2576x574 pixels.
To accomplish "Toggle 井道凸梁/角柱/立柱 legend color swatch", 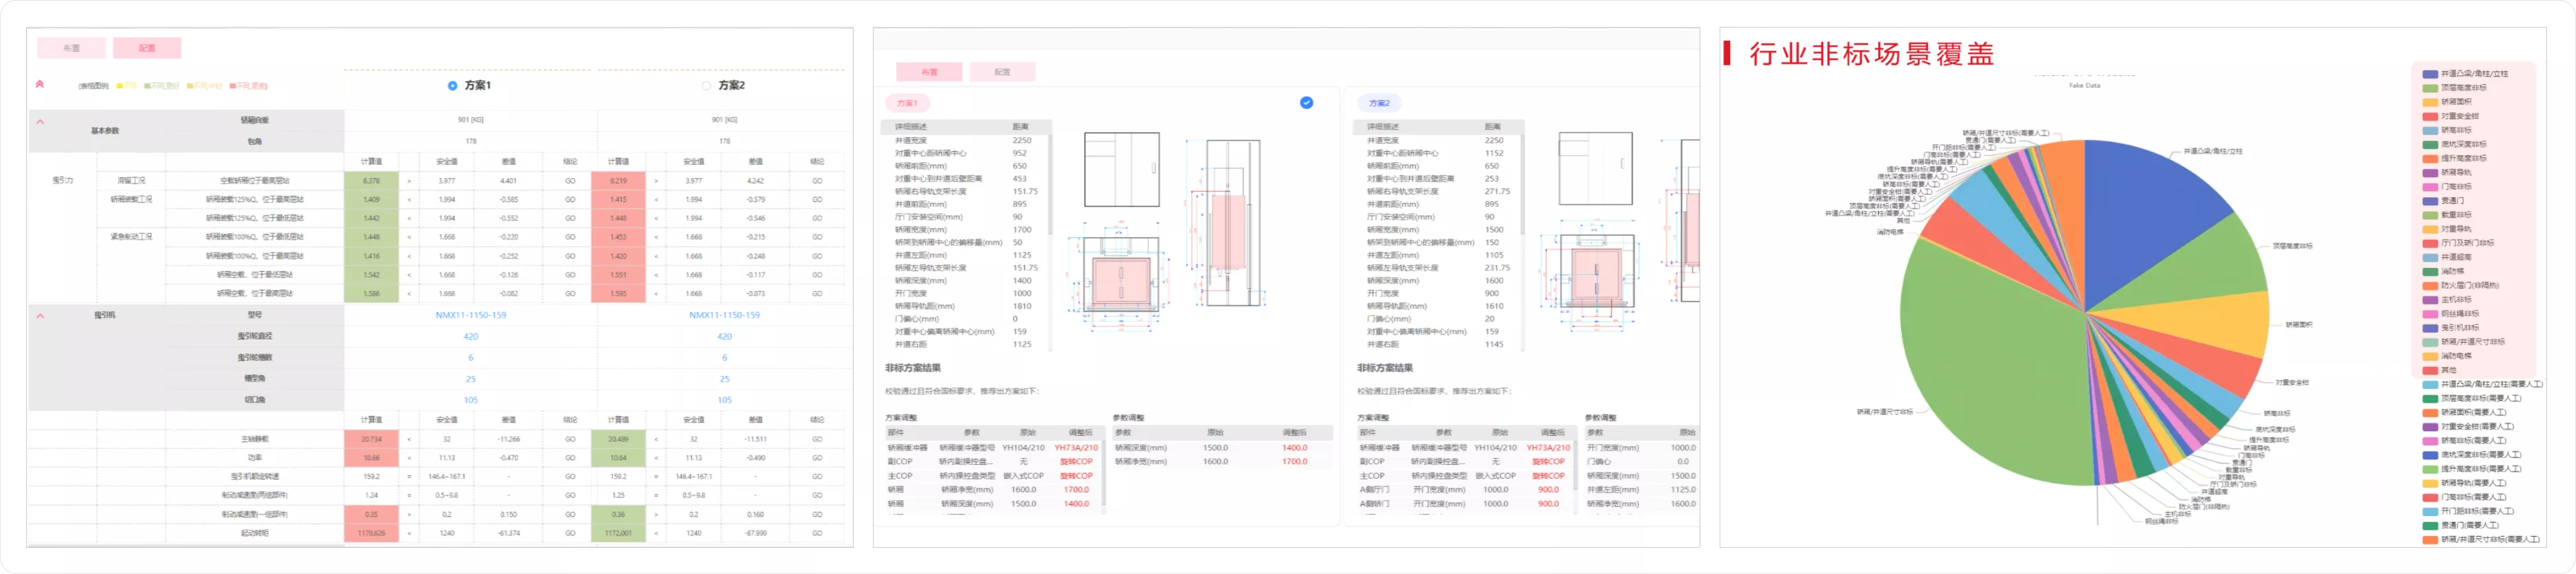I will [x=2429, y=74].
